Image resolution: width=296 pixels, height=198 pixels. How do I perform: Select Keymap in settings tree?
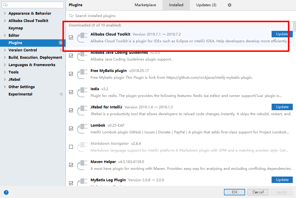pyautogui.click(x=16, y=28)
